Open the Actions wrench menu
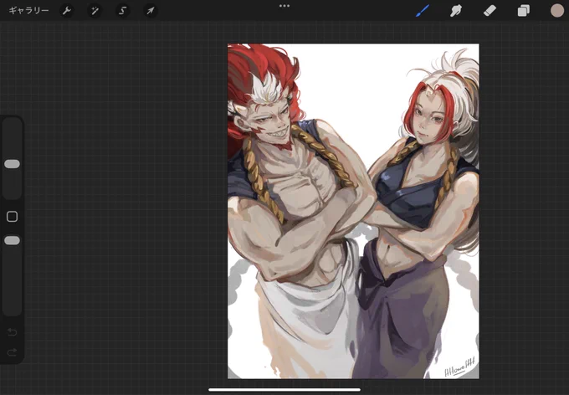569x395 pixels. [66, 11]
